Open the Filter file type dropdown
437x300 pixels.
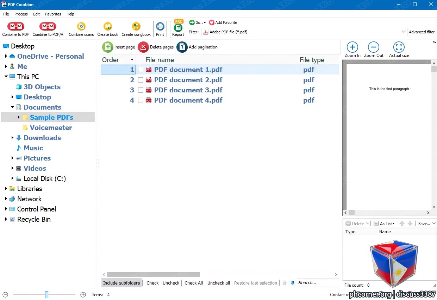pyautogui.click(x=404, y=32)
